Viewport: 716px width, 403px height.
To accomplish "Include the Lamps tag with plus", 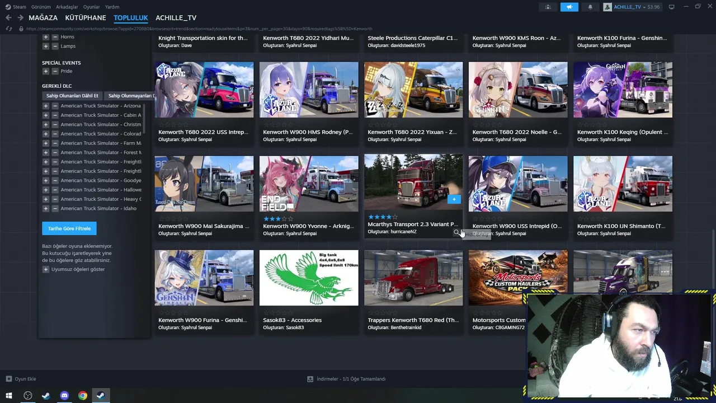I will click(x=46, y=46).
